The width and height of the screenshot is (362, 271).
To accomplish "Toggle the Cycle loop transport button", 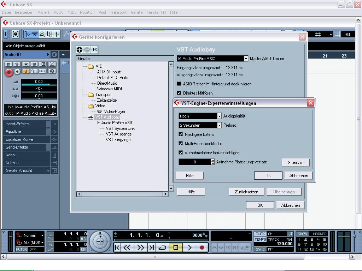I will tap(163, 248).
